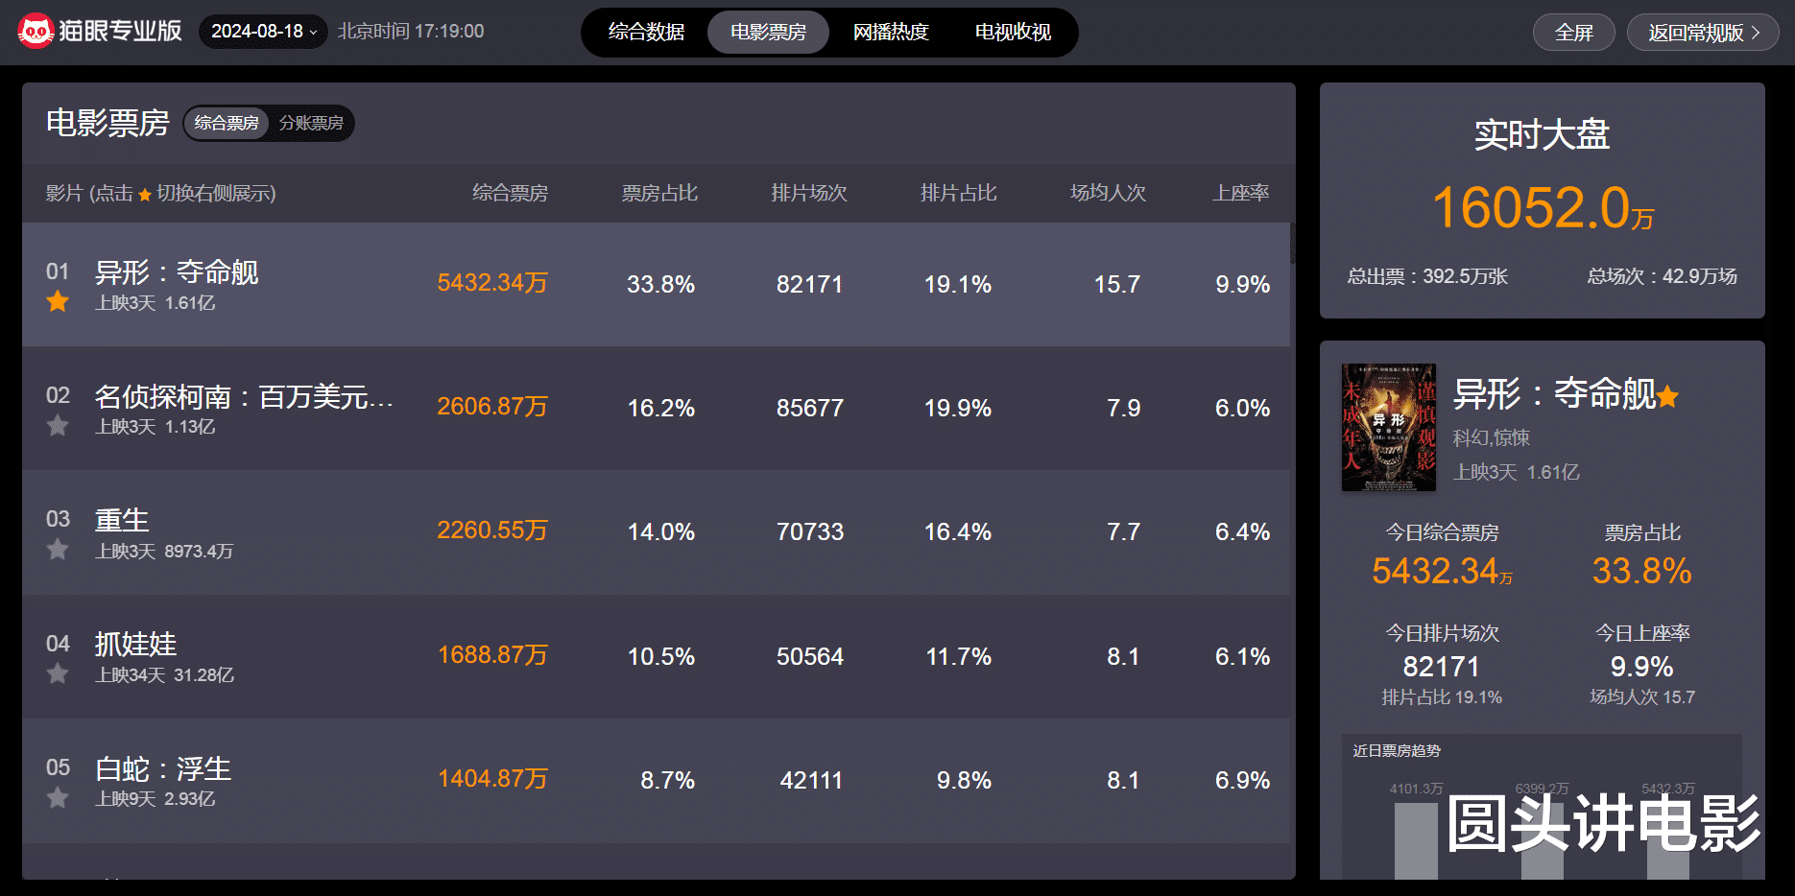Image resolution: width=1795 pixels, height=896 pixels.
Task: Click real-time total 16052.0万
Action: [x=1543, y=208]
